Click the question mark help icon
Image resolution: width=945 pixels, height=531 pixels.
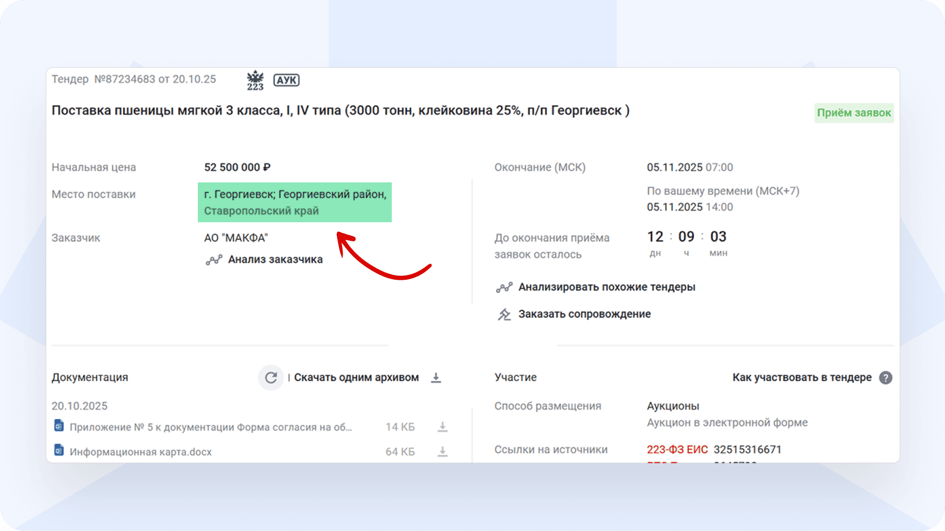point(885,378)
